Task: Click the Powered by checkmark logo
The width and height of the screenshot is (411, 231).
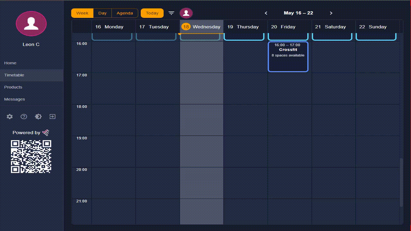Action: (46, 133)
